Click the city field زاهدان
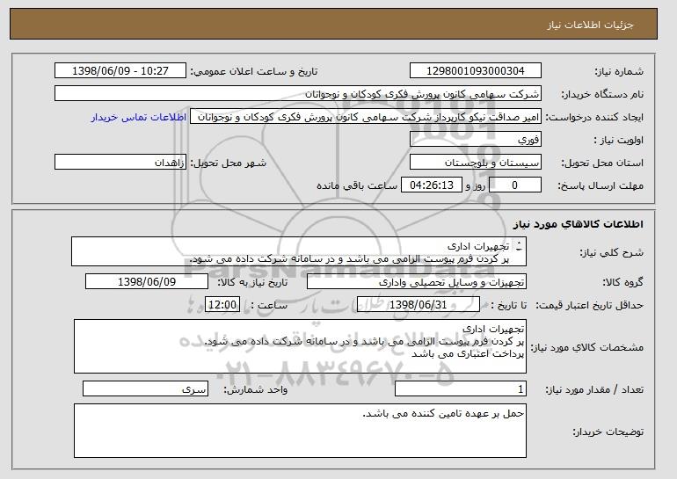677x479 pixels. [x=120, y=163]
